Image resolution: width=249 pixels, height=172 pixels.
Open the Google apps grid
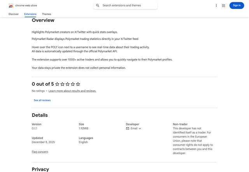point(223,5)
